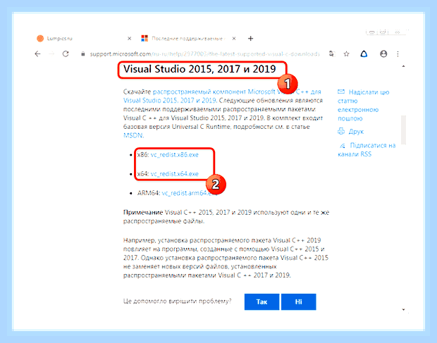Click the Друк print link
437x343 pixels.
tap(356, 132)
